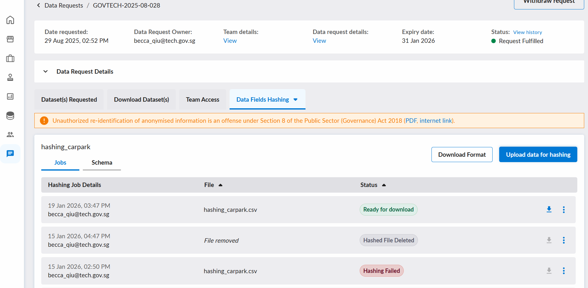Screen dimensions: 588x288
Task: Open more options for Hashing Failed job
Action: coord(564,271)
